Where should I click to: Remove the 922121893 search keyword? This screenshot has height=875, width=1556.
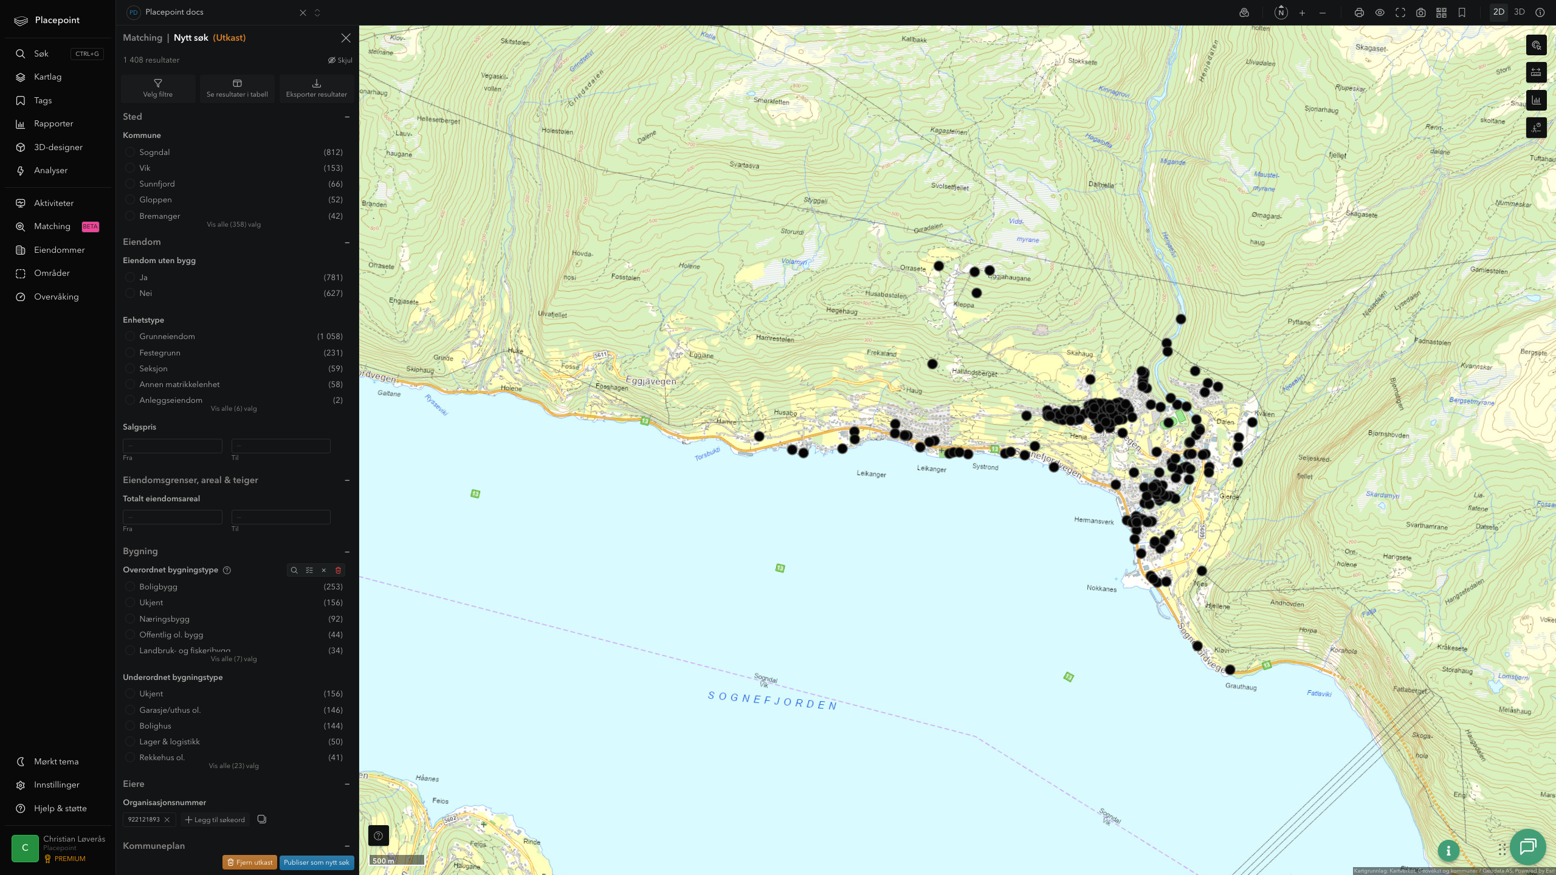[167, 820]
